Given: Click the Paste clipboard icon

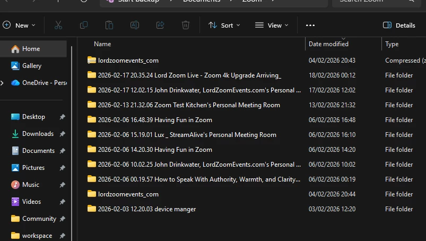Looking at the screenshot, I should (109, 25).
